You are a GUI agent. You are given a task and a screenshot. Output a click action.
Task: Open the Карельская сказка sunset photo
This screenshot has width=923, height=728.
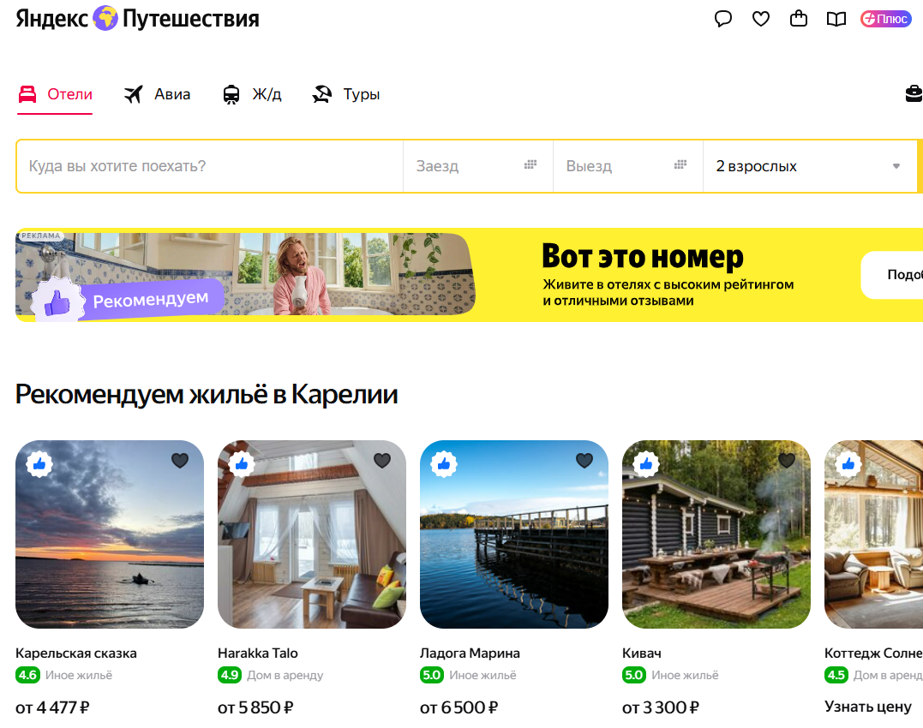[110, 534]
